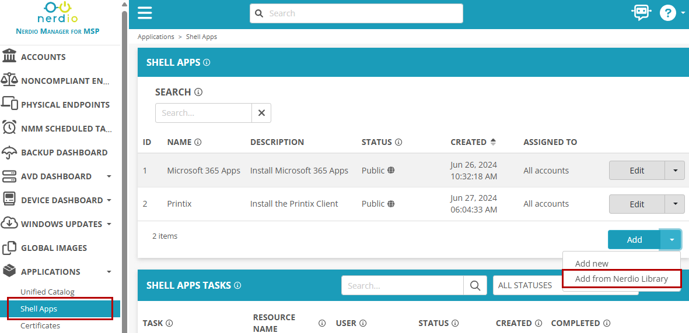The height and width of the screenshot is (333, 689).
Task: Sort by the CREATED column arrows
Action: coord(493,142)
